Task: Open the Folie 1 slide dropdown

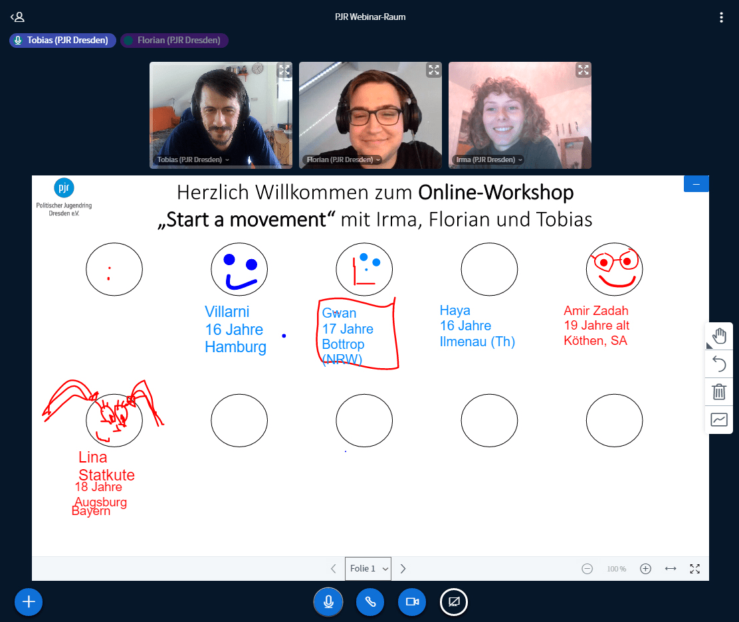Action: pyautogui.click(x=368, y=569)
